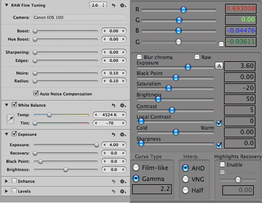Pick the white balance eyedropper tool
This screenshot has width=262, height=203.
click(10, 119)
